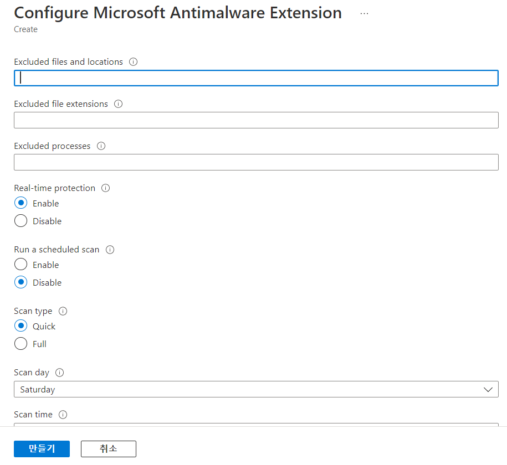The image size is (507, 465).
Task: Select Disable under Real-time protection
Action: click(x=21, y=221)
